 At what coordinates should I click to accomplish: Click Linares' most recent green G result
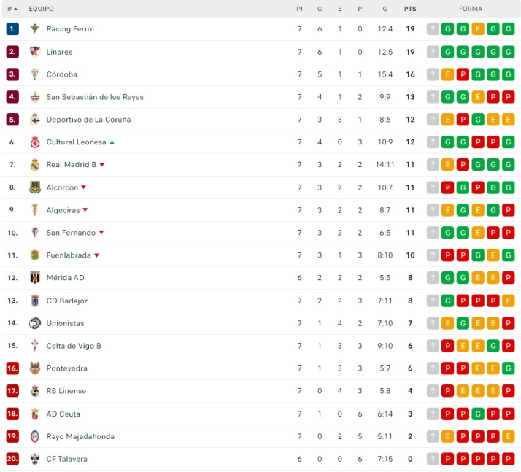[509, 52]
